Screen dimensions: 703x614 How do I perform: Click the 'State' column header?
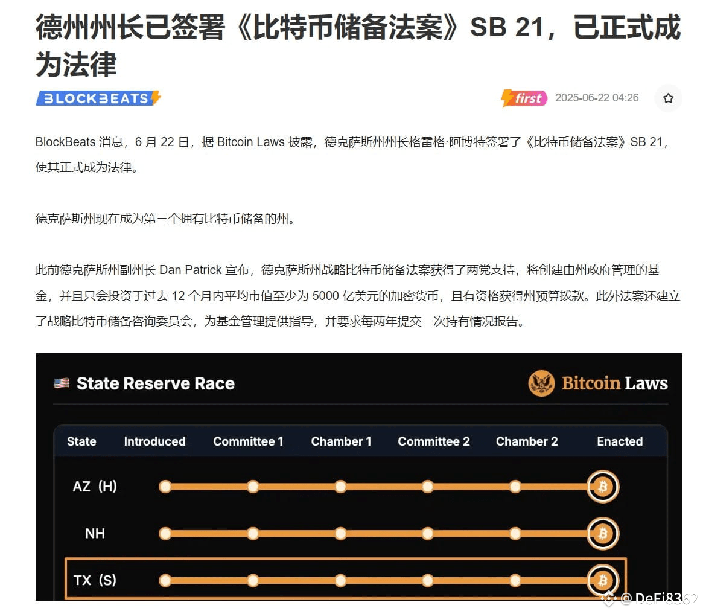tap(81, 441)
